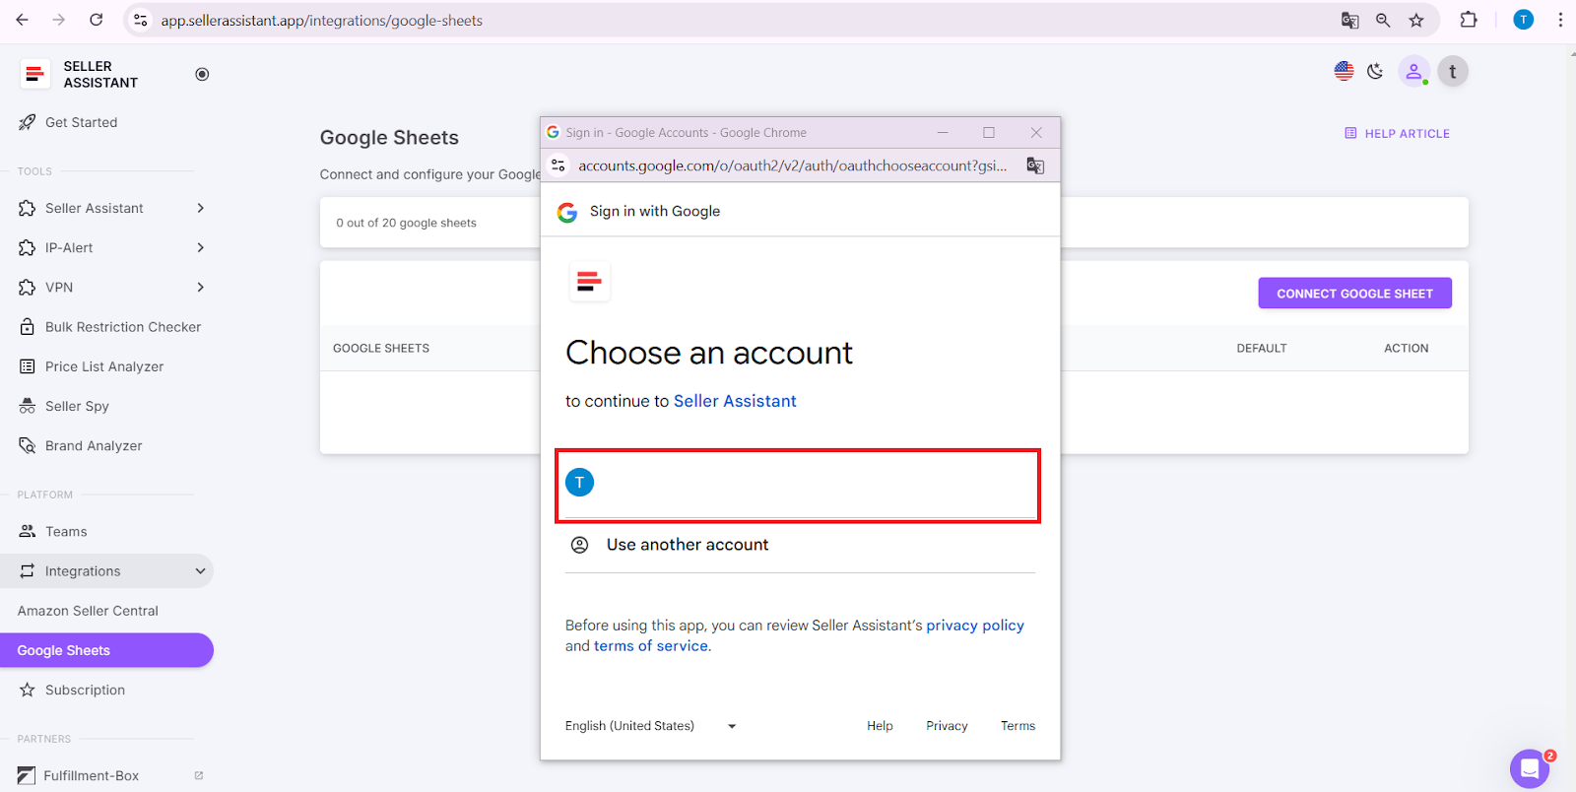This screenshot has height=792, width=1576.
Task: Open the chat support bubble
Action: (1530, 769)
